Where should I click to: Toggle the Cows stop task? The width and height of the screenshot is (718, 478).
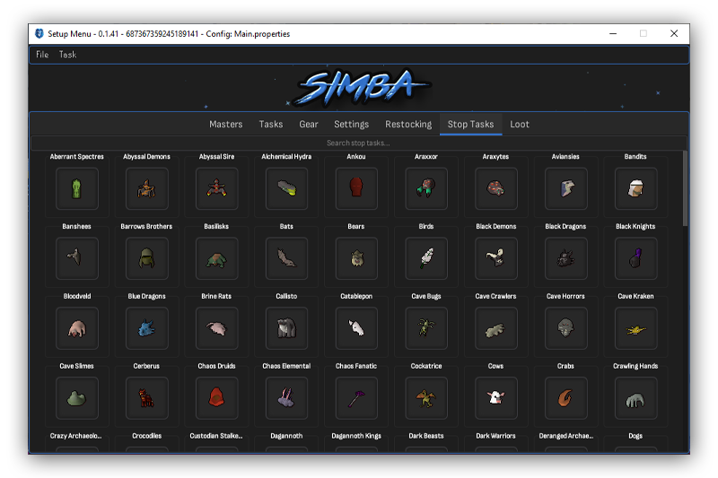tap(495, 398)
